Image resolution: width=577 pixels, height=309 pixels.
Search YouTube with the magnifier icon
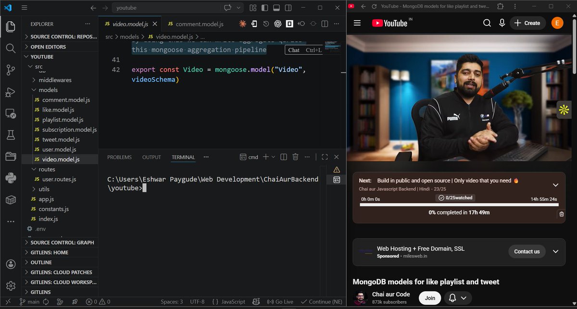(487, 23)
